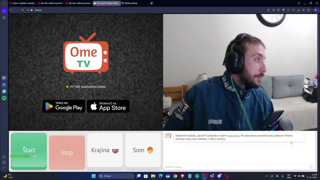The image size is (320, 180).
Task: Click the OmeTV logo
Action: pos(86,53)
